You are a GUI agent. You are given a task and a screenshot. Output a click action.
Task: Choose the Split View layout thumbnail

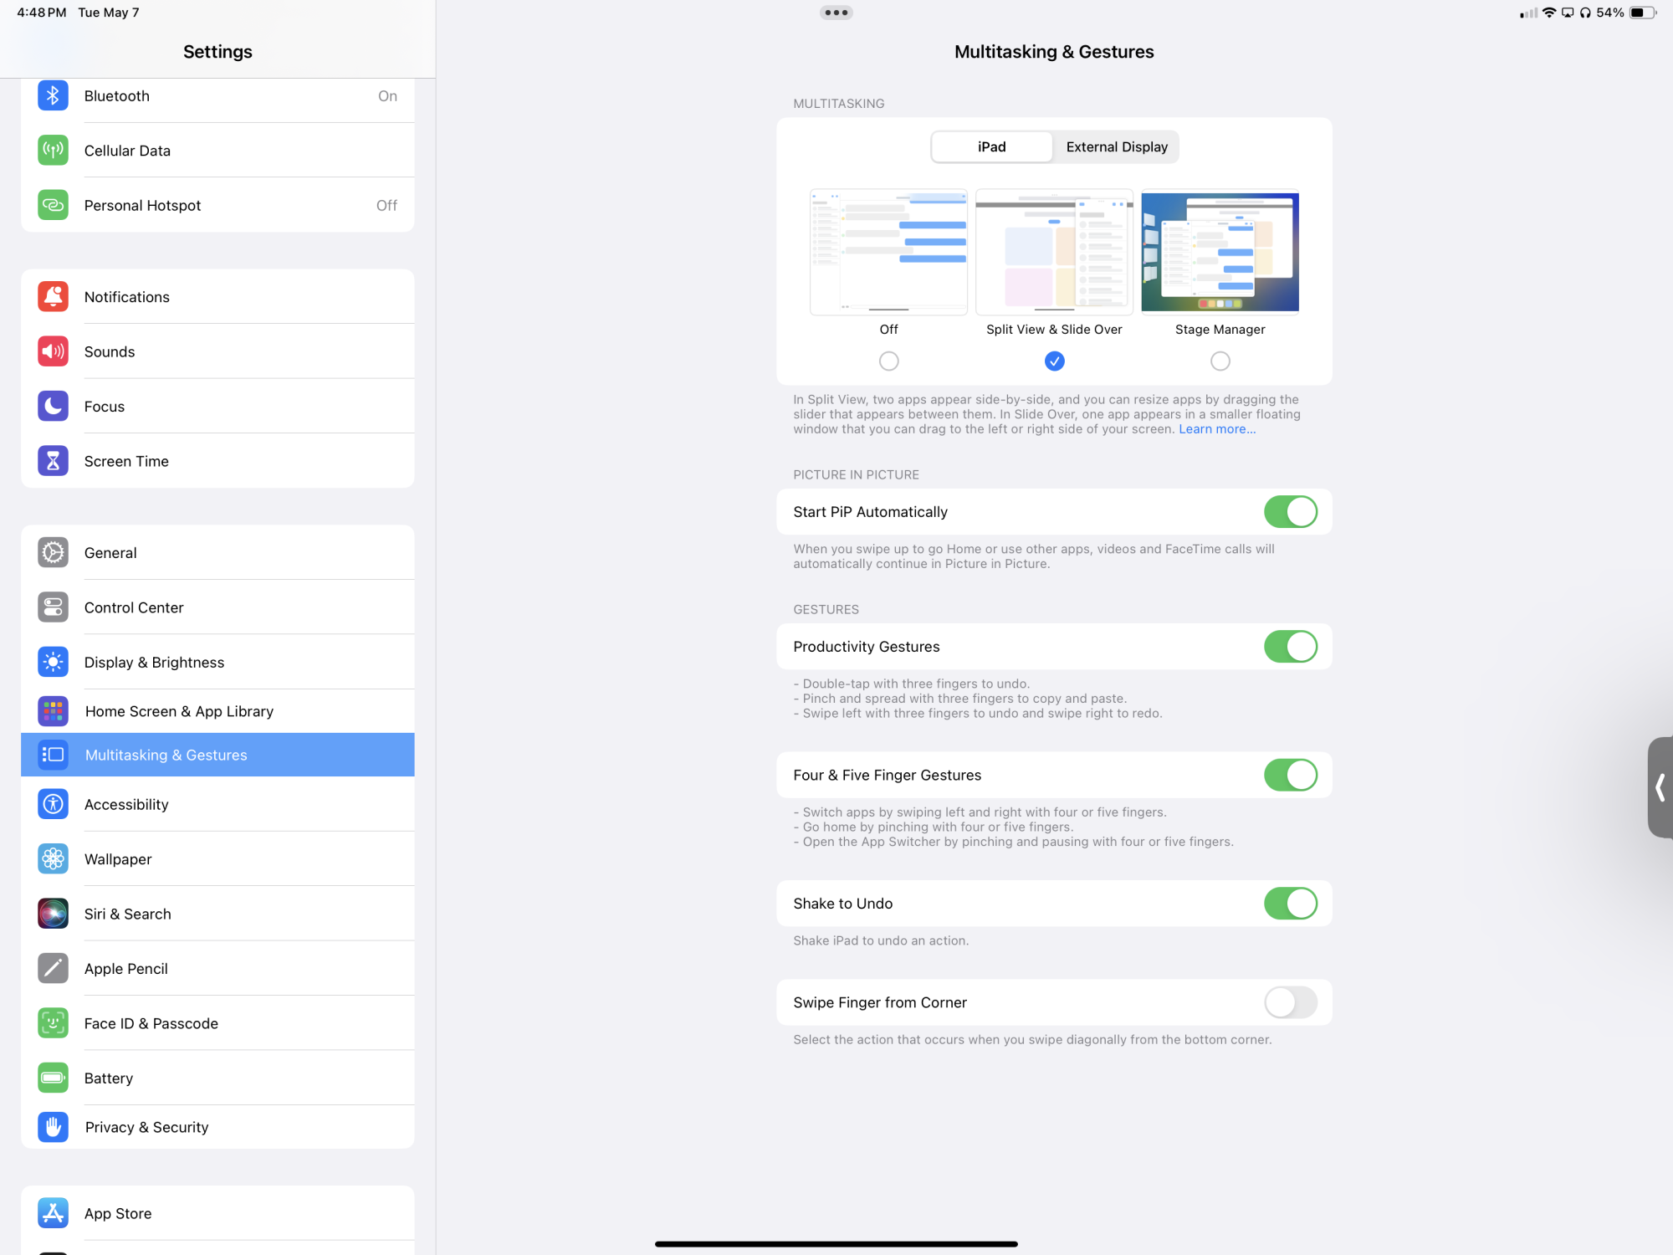click(x=1055, y=252)
